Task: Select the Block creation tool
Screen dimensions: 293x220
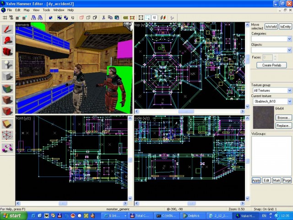Action: pyautogui.click(x=7, y=76)
